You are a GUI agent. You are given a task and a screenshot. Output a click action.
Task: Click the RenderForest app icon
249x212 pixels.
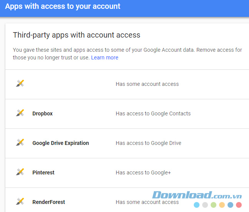(20, 202)
